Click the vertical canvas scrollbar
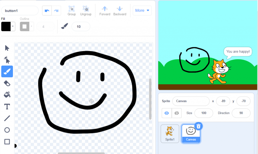This screenshot has height=154, width=258. pyautogui.click(x=150, y=99)
